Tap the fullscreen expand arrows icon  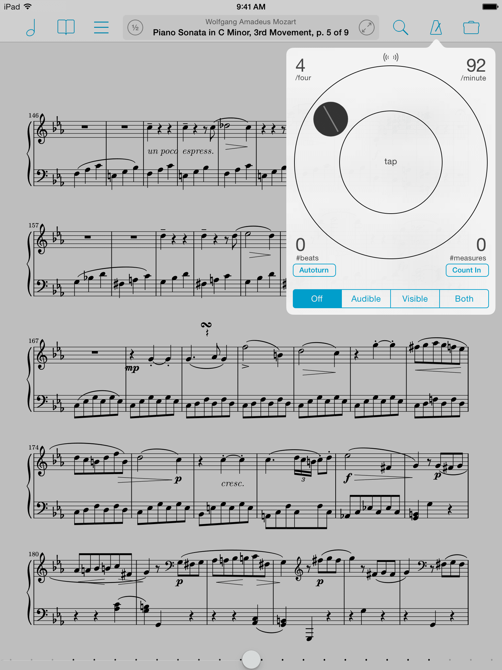click(x=367, y=28)
